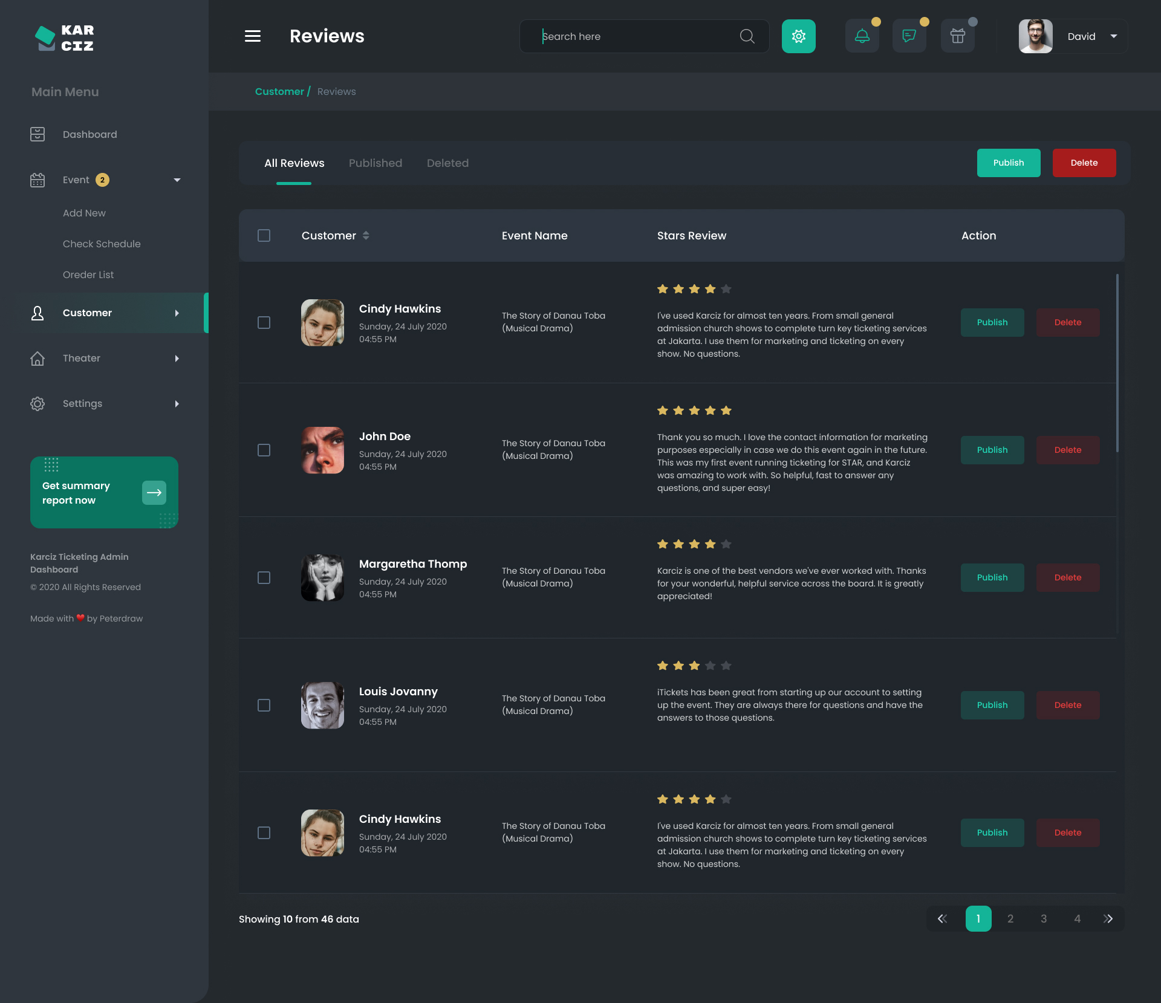Select Dashboard from the sidebar
The width and height of the screenshot is (1161, 1003).
[89, 134]
